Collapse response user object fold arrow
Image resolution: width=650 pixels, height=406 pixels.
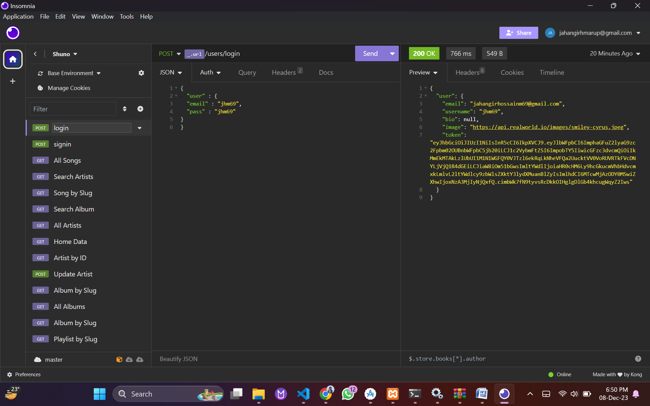426,96
